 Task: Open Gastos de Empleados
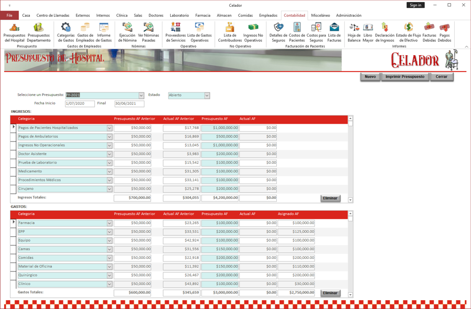coord(85,32)
